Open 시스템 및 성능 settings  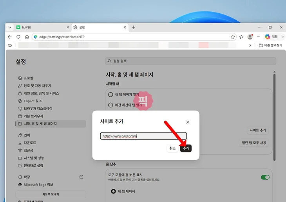[51, 158]
